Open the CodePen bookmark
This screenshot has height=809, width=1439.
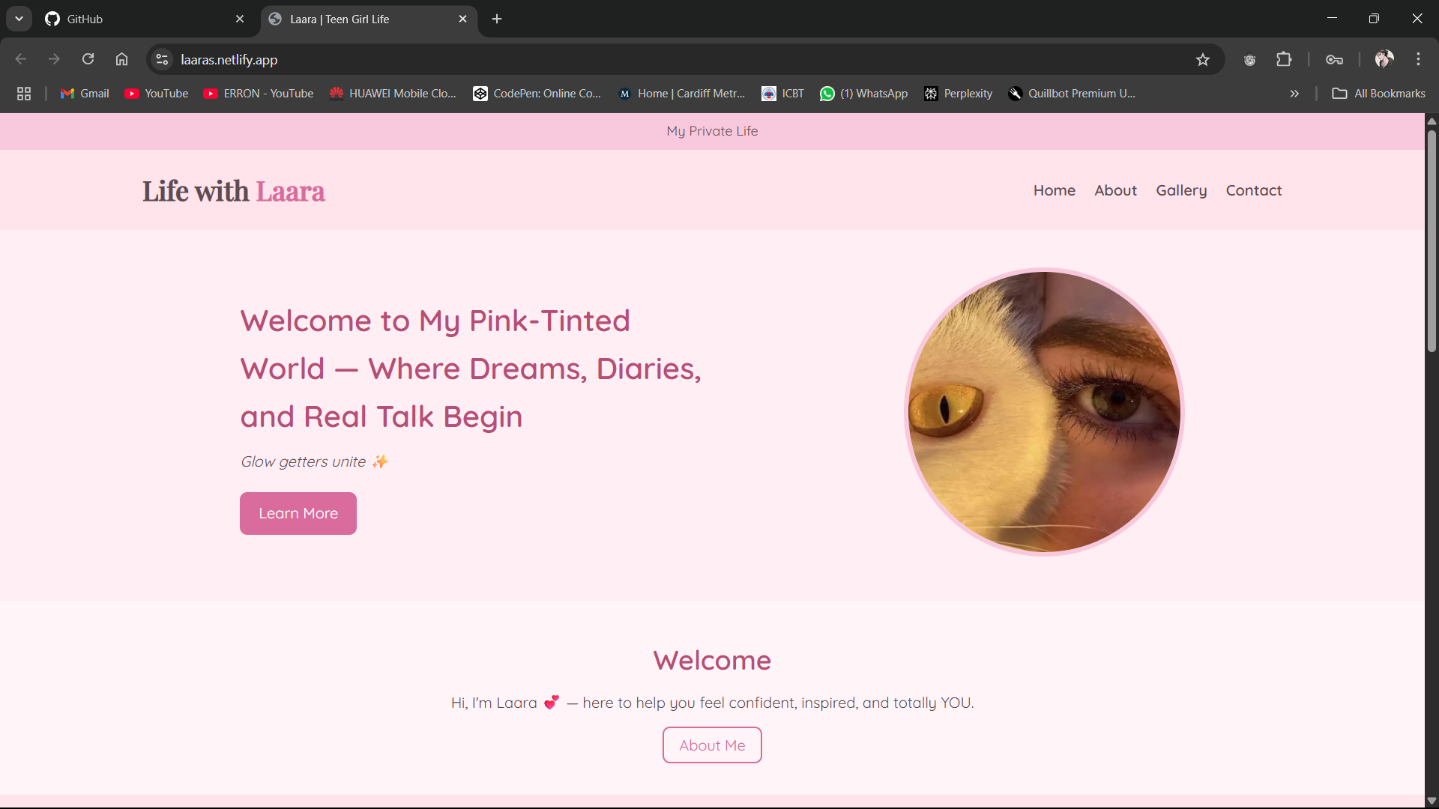tap(537, 93)
